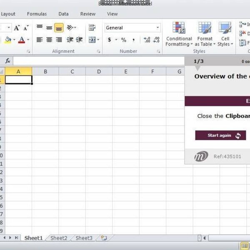This screenshot has width=250, height=250.
Task: Open Font dialog launcher
Action: coord(28,51)
